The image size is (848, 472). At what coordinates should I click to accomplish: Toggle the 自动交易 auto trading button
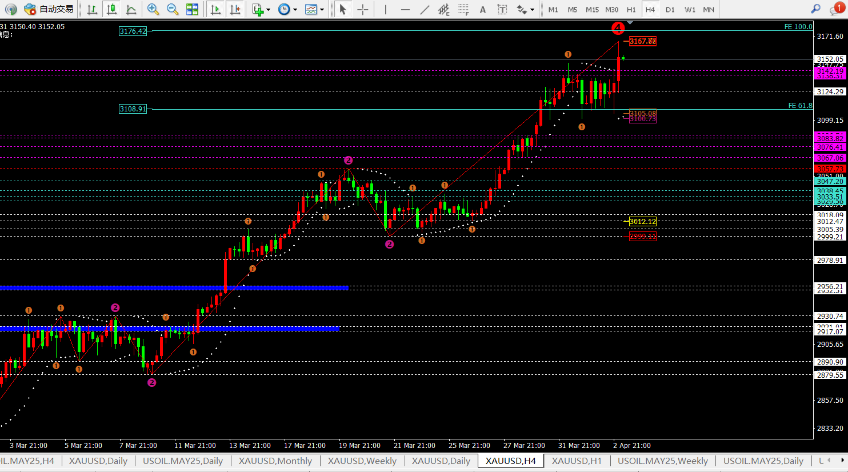[49, 9]
